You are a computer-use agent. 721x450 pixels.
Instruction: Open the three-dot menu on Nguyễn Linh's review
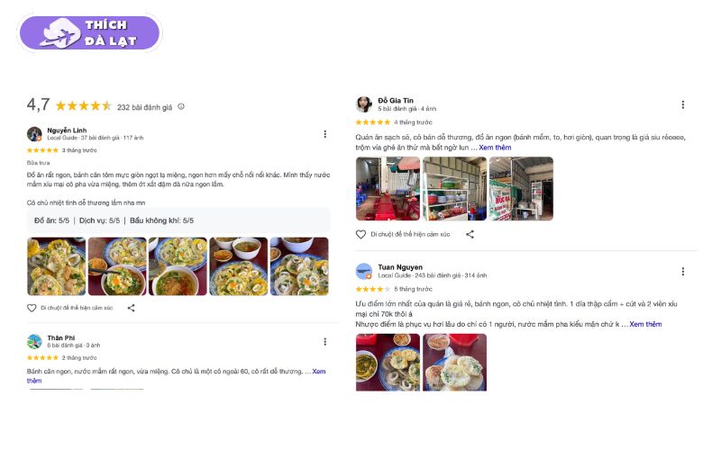coord(324,134)
